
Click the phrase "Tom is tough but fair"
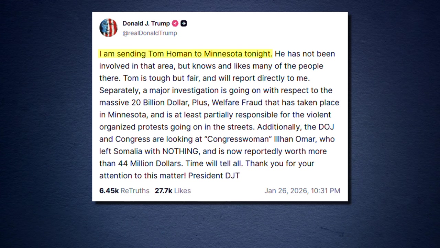161,78
